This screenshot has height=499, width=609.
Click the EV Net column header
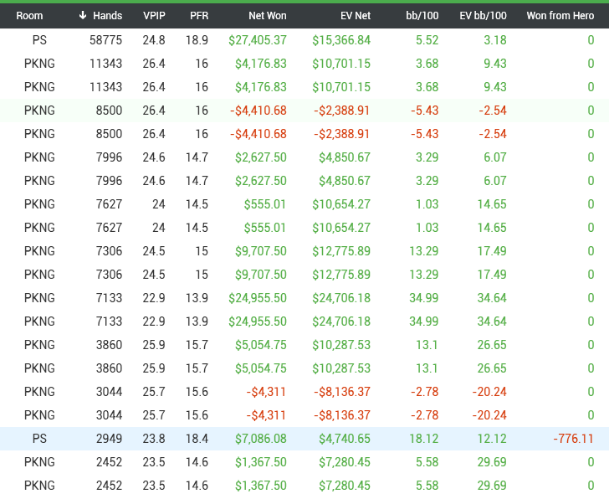coord(354,16)
